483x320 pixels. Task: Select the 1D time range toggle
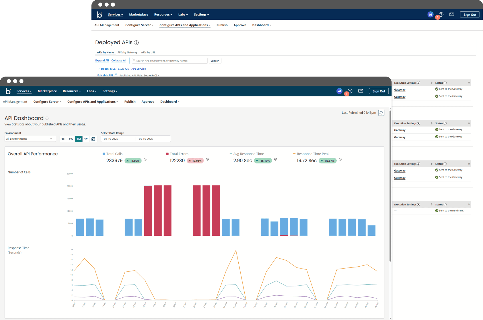point(63,139)
